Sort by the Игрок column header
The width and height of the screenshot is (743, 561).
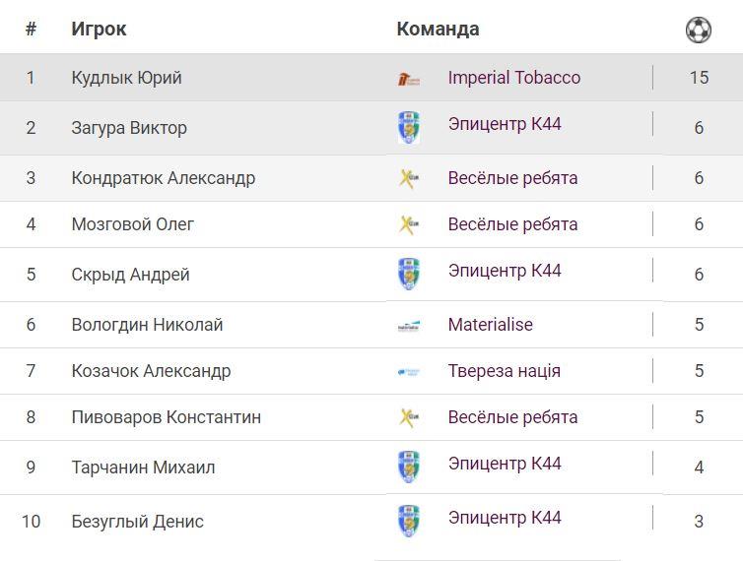click(x=99, y=30)
